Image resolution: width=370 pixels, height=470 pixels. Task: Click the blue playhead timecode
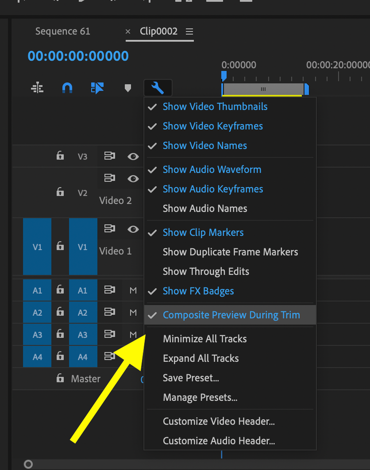pyautogui.click(x=78, y=56)
